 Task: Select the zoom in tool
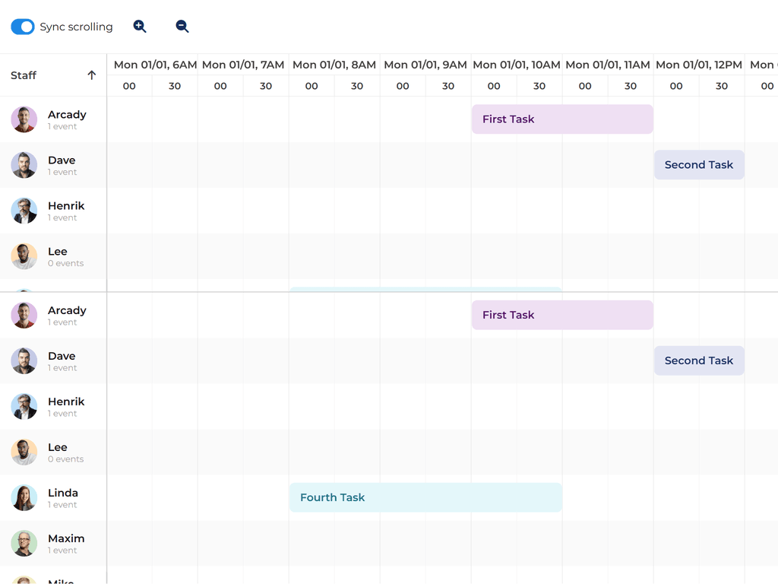pos(140,26)
